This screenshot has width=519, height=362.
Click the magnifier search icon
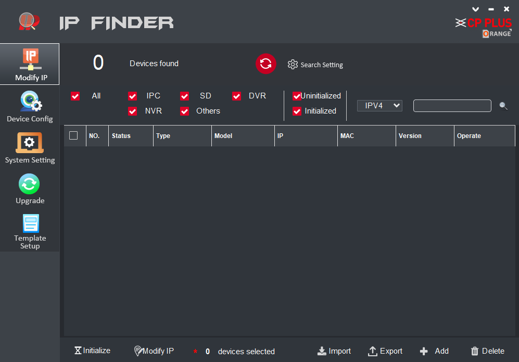pos(503,106)
